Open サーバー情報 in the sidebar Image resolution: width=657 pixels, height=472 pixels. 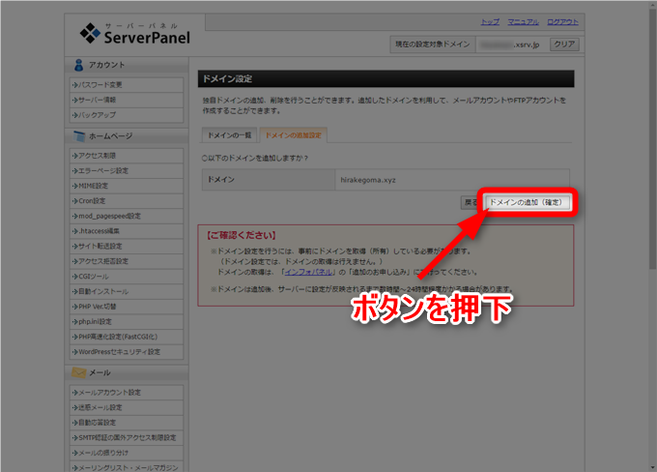127,100
